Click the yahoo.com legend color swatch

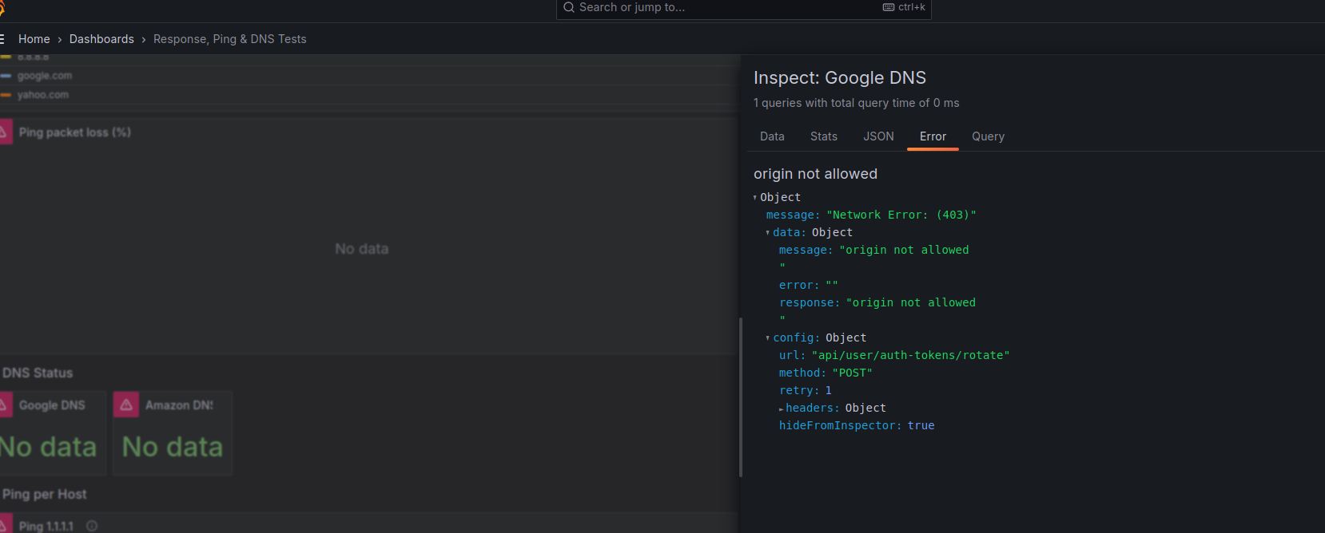pos(6,95)
